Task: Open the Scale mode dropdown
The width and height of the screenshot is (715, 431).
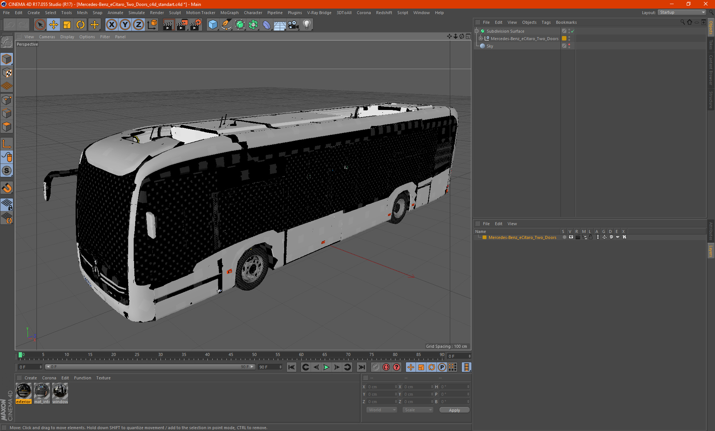Action: 418,410
